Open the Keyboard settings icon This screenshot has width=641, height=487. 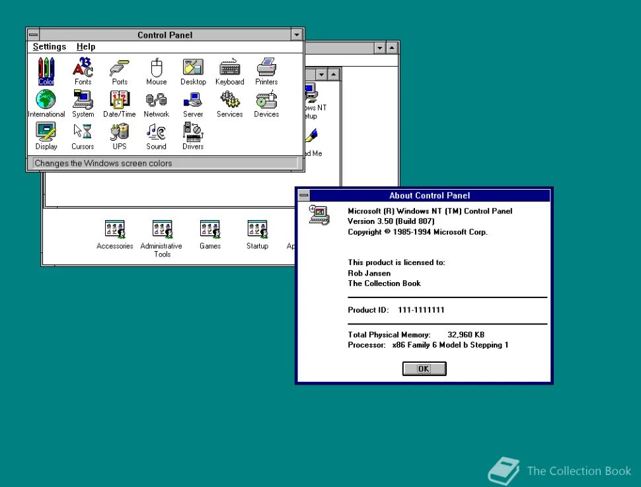[229, 68]
